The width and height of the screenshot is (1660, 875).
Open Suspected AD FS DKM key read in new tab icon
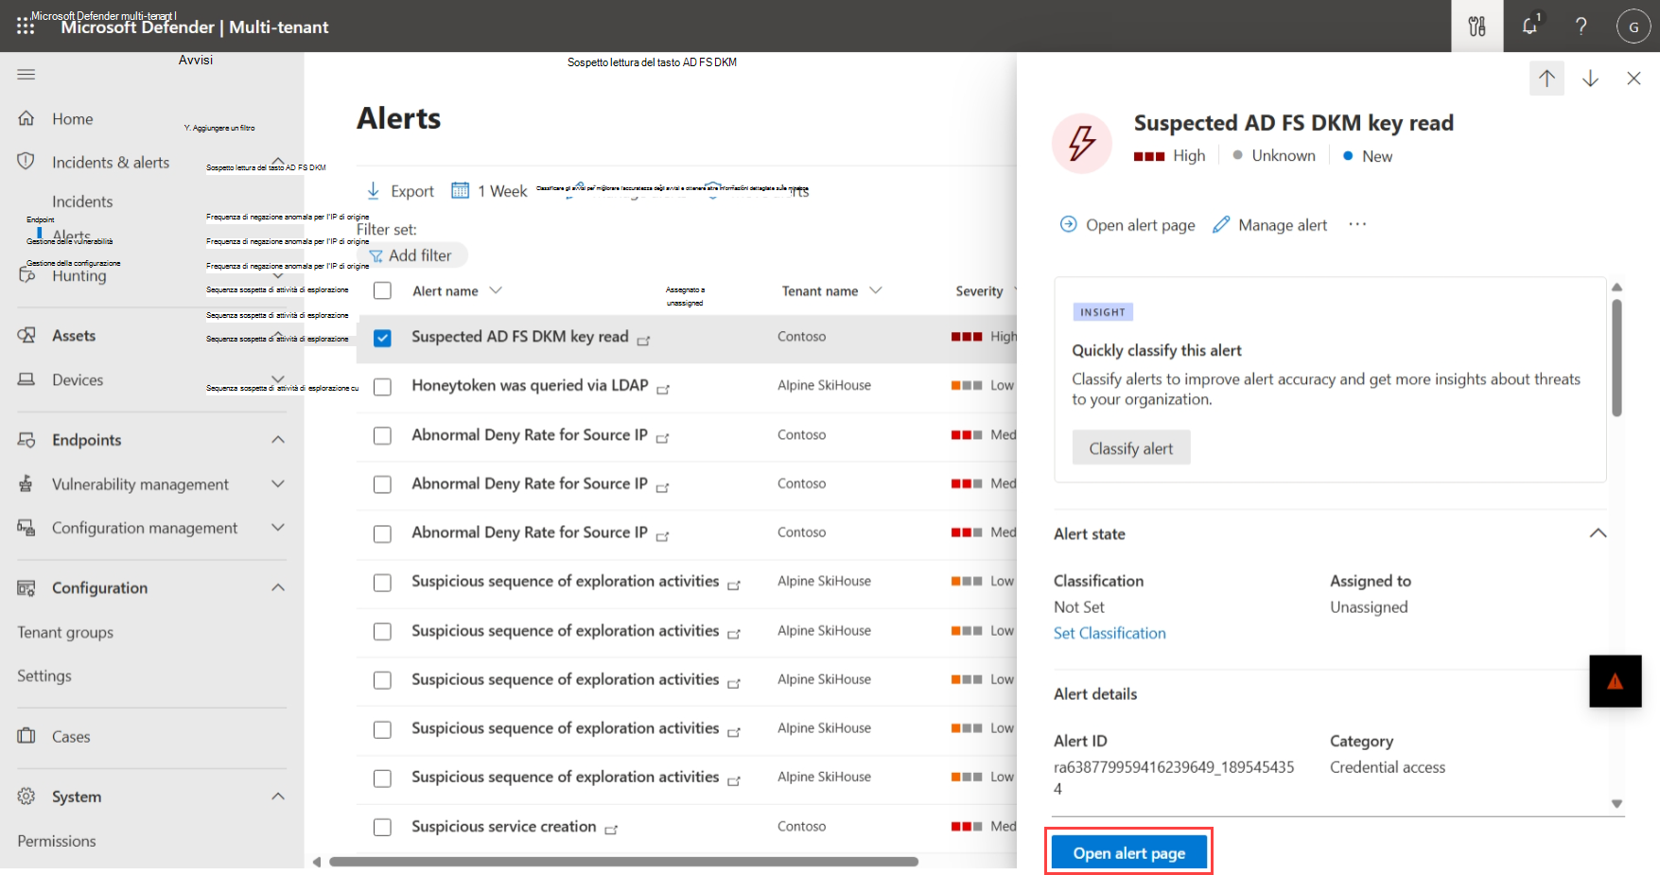(x=643, y=341)
